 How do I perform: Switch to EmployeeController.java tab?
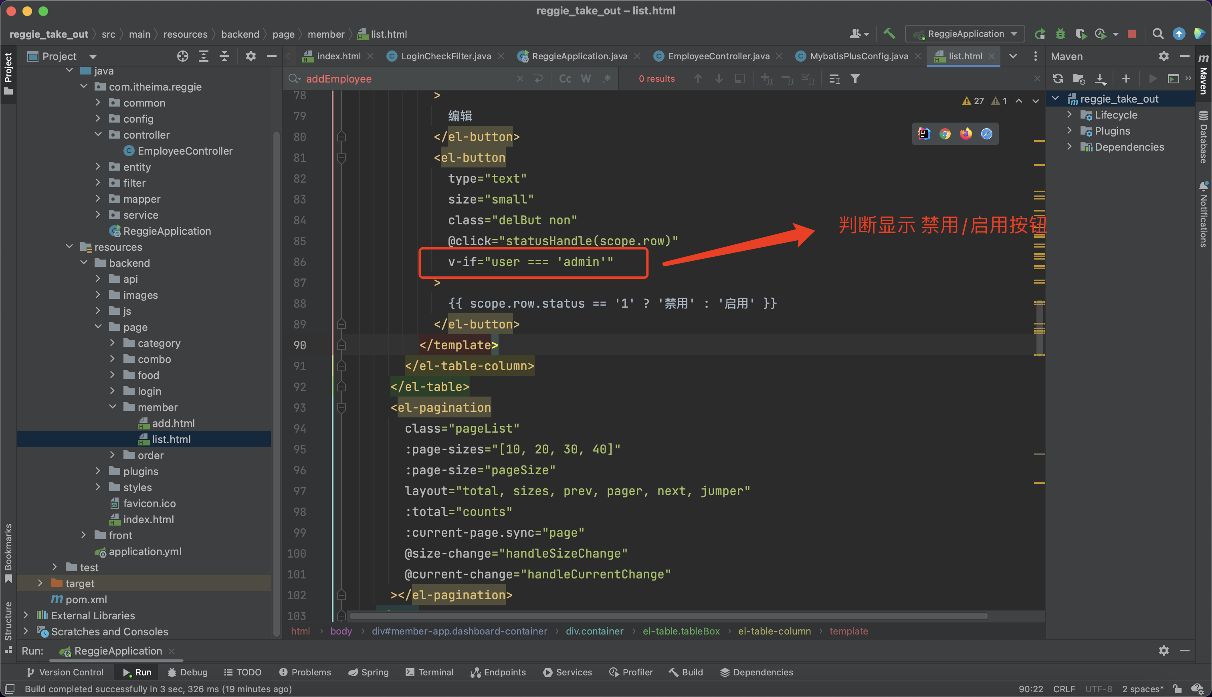[718, 56]
